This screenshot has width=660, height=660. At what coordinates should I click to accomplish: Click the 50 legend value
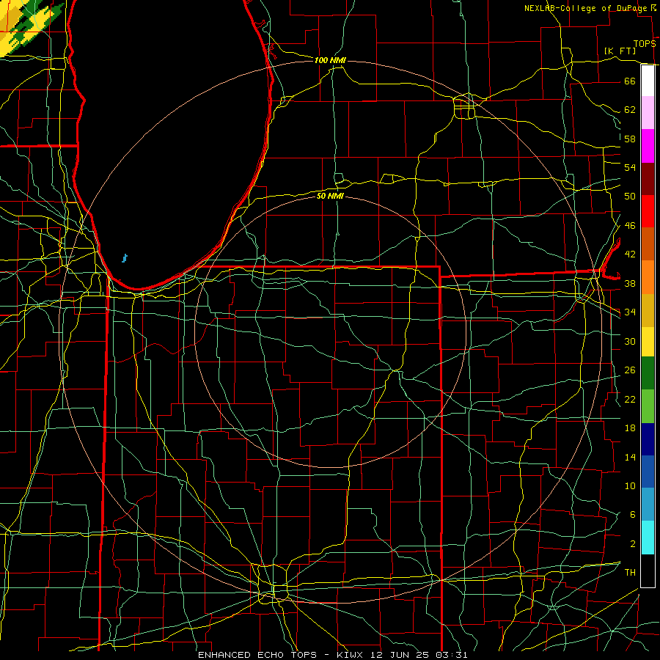tap(630, 196)
